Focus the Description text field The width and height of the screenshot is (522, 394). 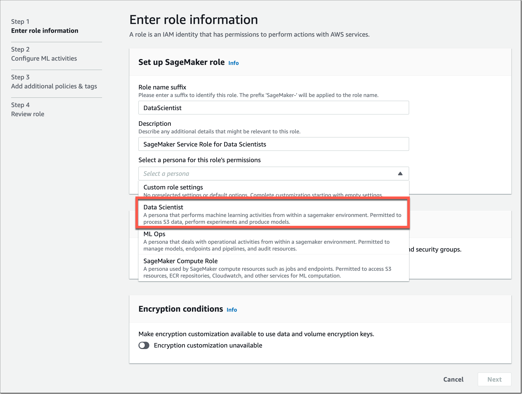(274, 144)
